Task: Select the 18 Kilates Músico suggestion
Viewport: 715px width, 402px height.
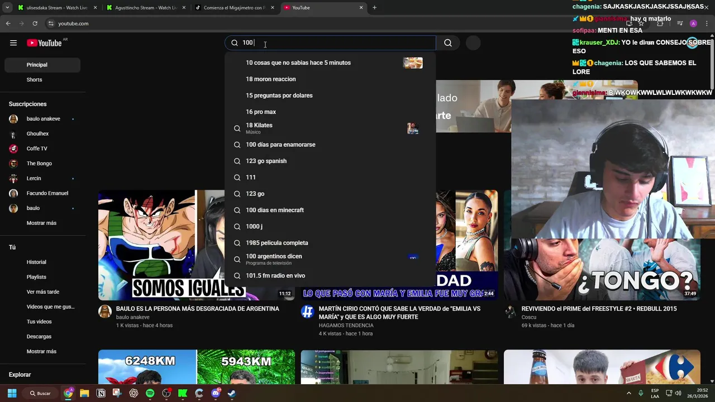Action: pos(330,128)
